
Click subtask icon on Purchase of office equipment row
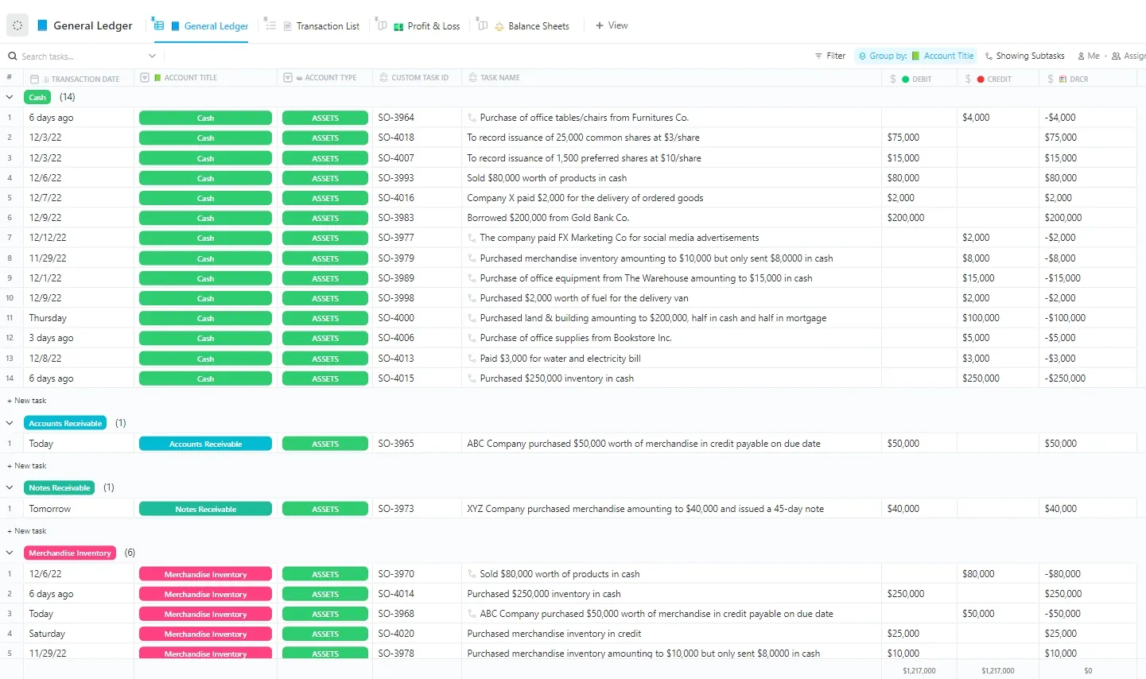[x=472, y=278]
